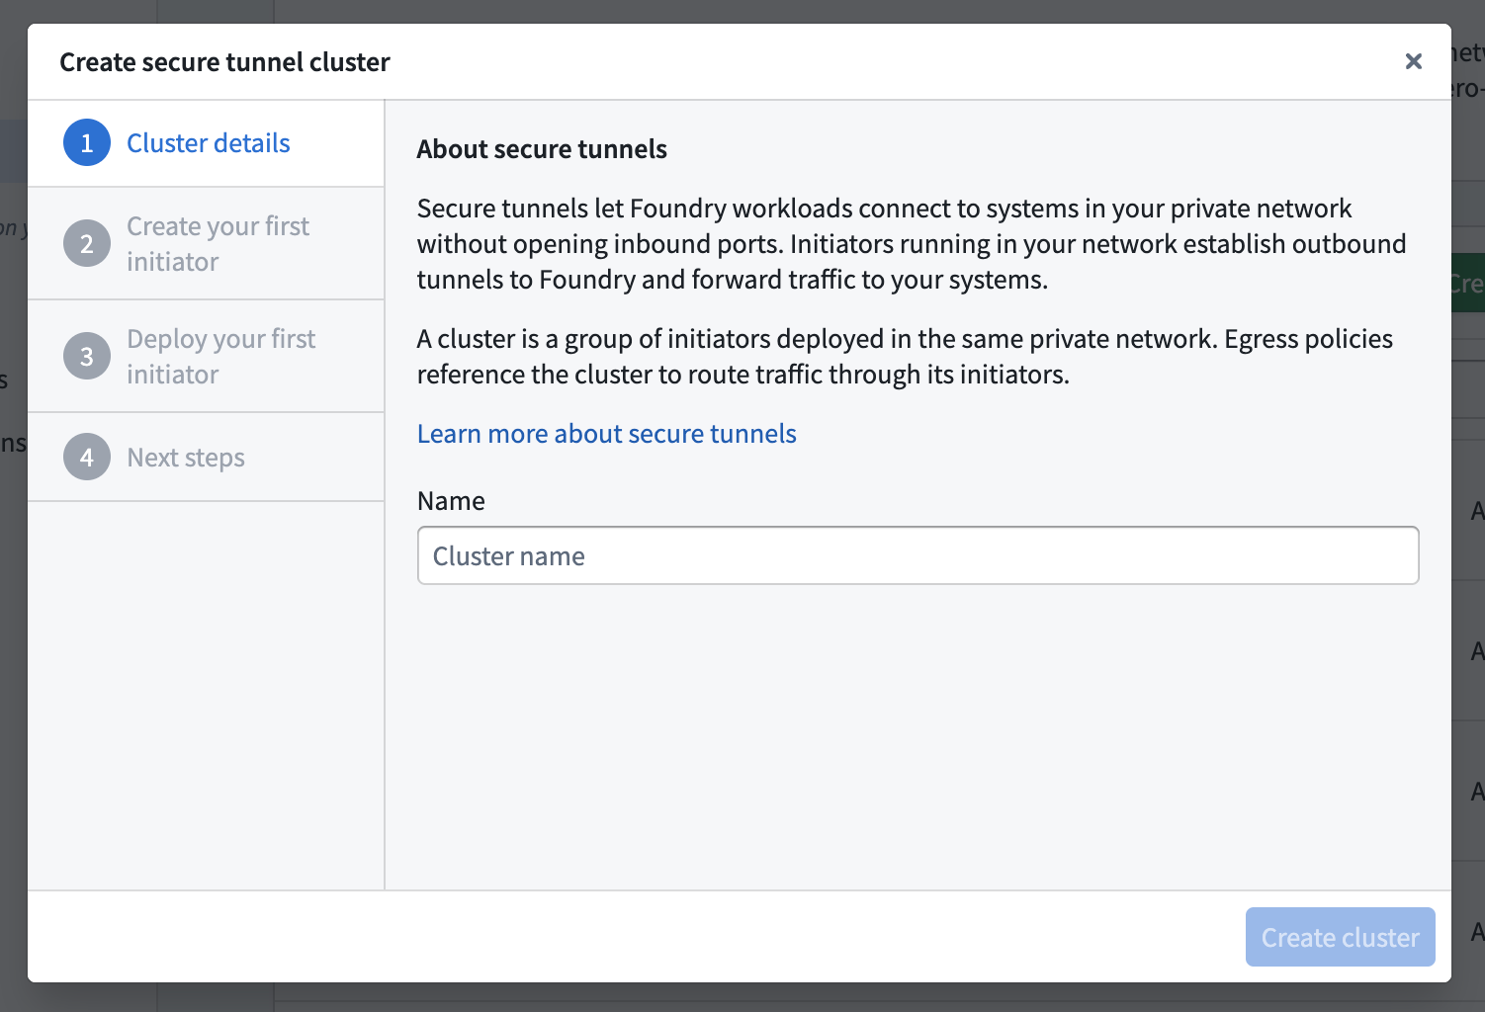Click the step 2 number circle
The image size is (1485, 1012).
click(x=87, y=244)
